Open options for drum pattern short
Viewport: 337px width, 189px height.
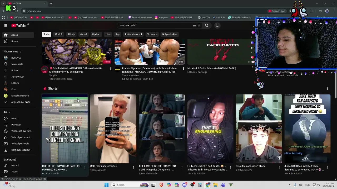click(x=85, y=167)
